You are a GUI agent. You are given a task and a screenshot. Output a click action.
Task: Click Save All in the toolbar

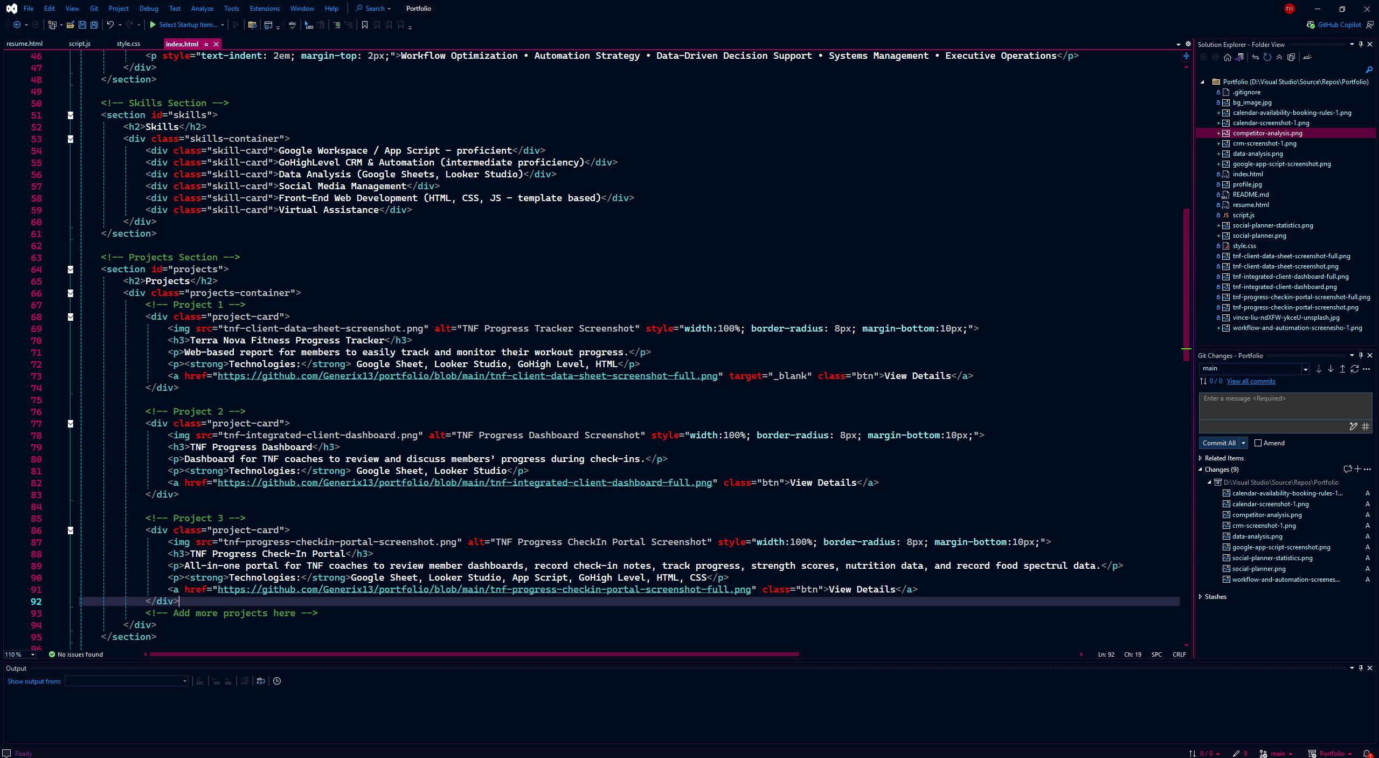[94, 25]
